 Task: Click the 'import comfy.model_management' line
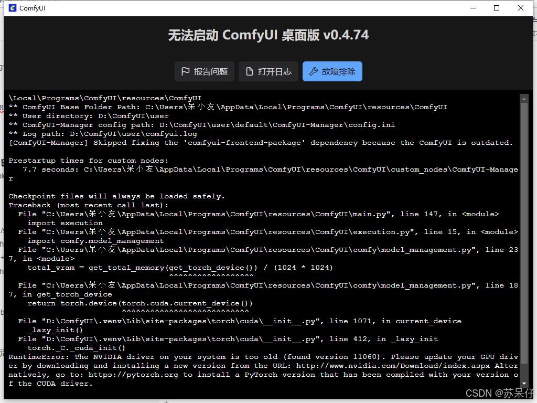(x=95, y=240)
